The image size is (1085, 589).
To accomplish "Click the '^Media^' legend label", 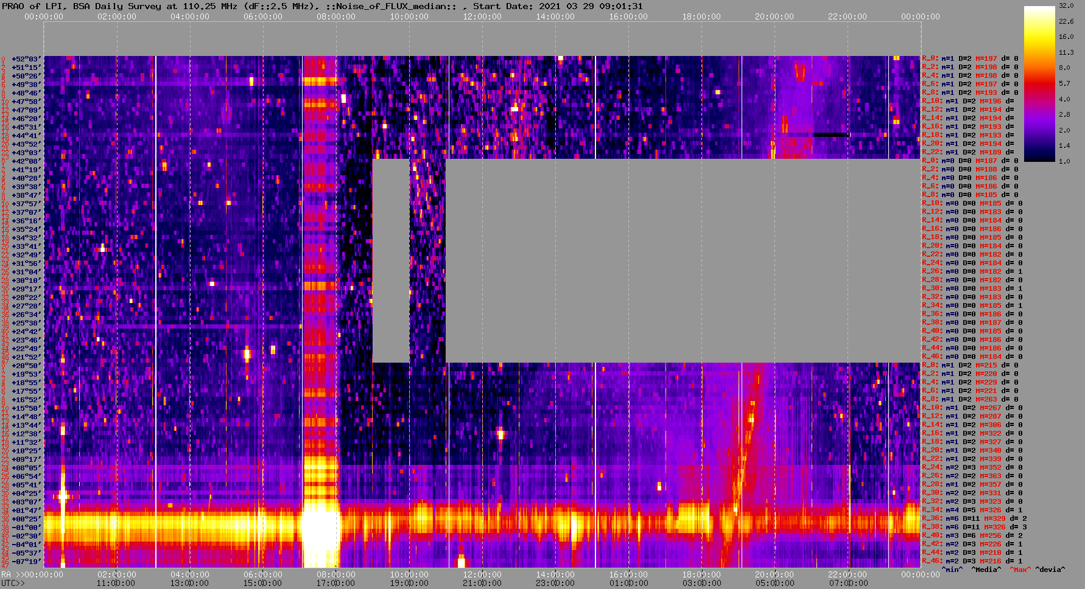I will coord(986,570).
